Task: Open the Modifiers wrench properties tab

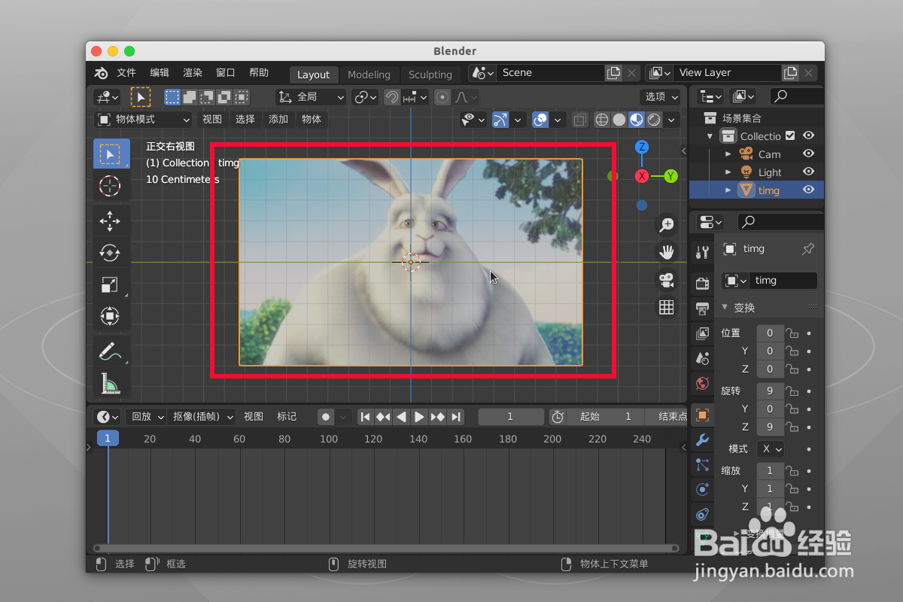Action: 703,439
